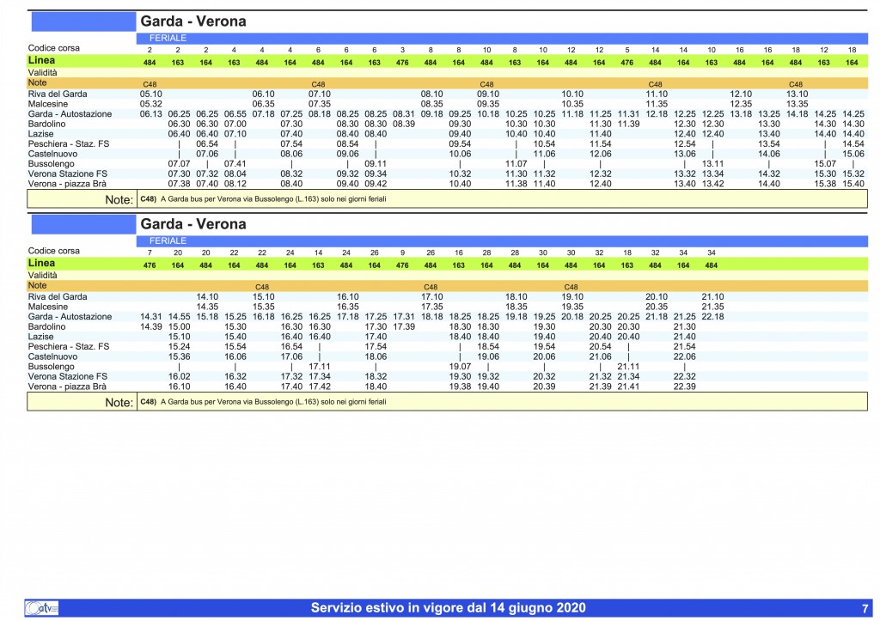Select the 19.07 Bussolengo stop time
The width and height of the screenshot is (880, 621).
tap(460, 367)
